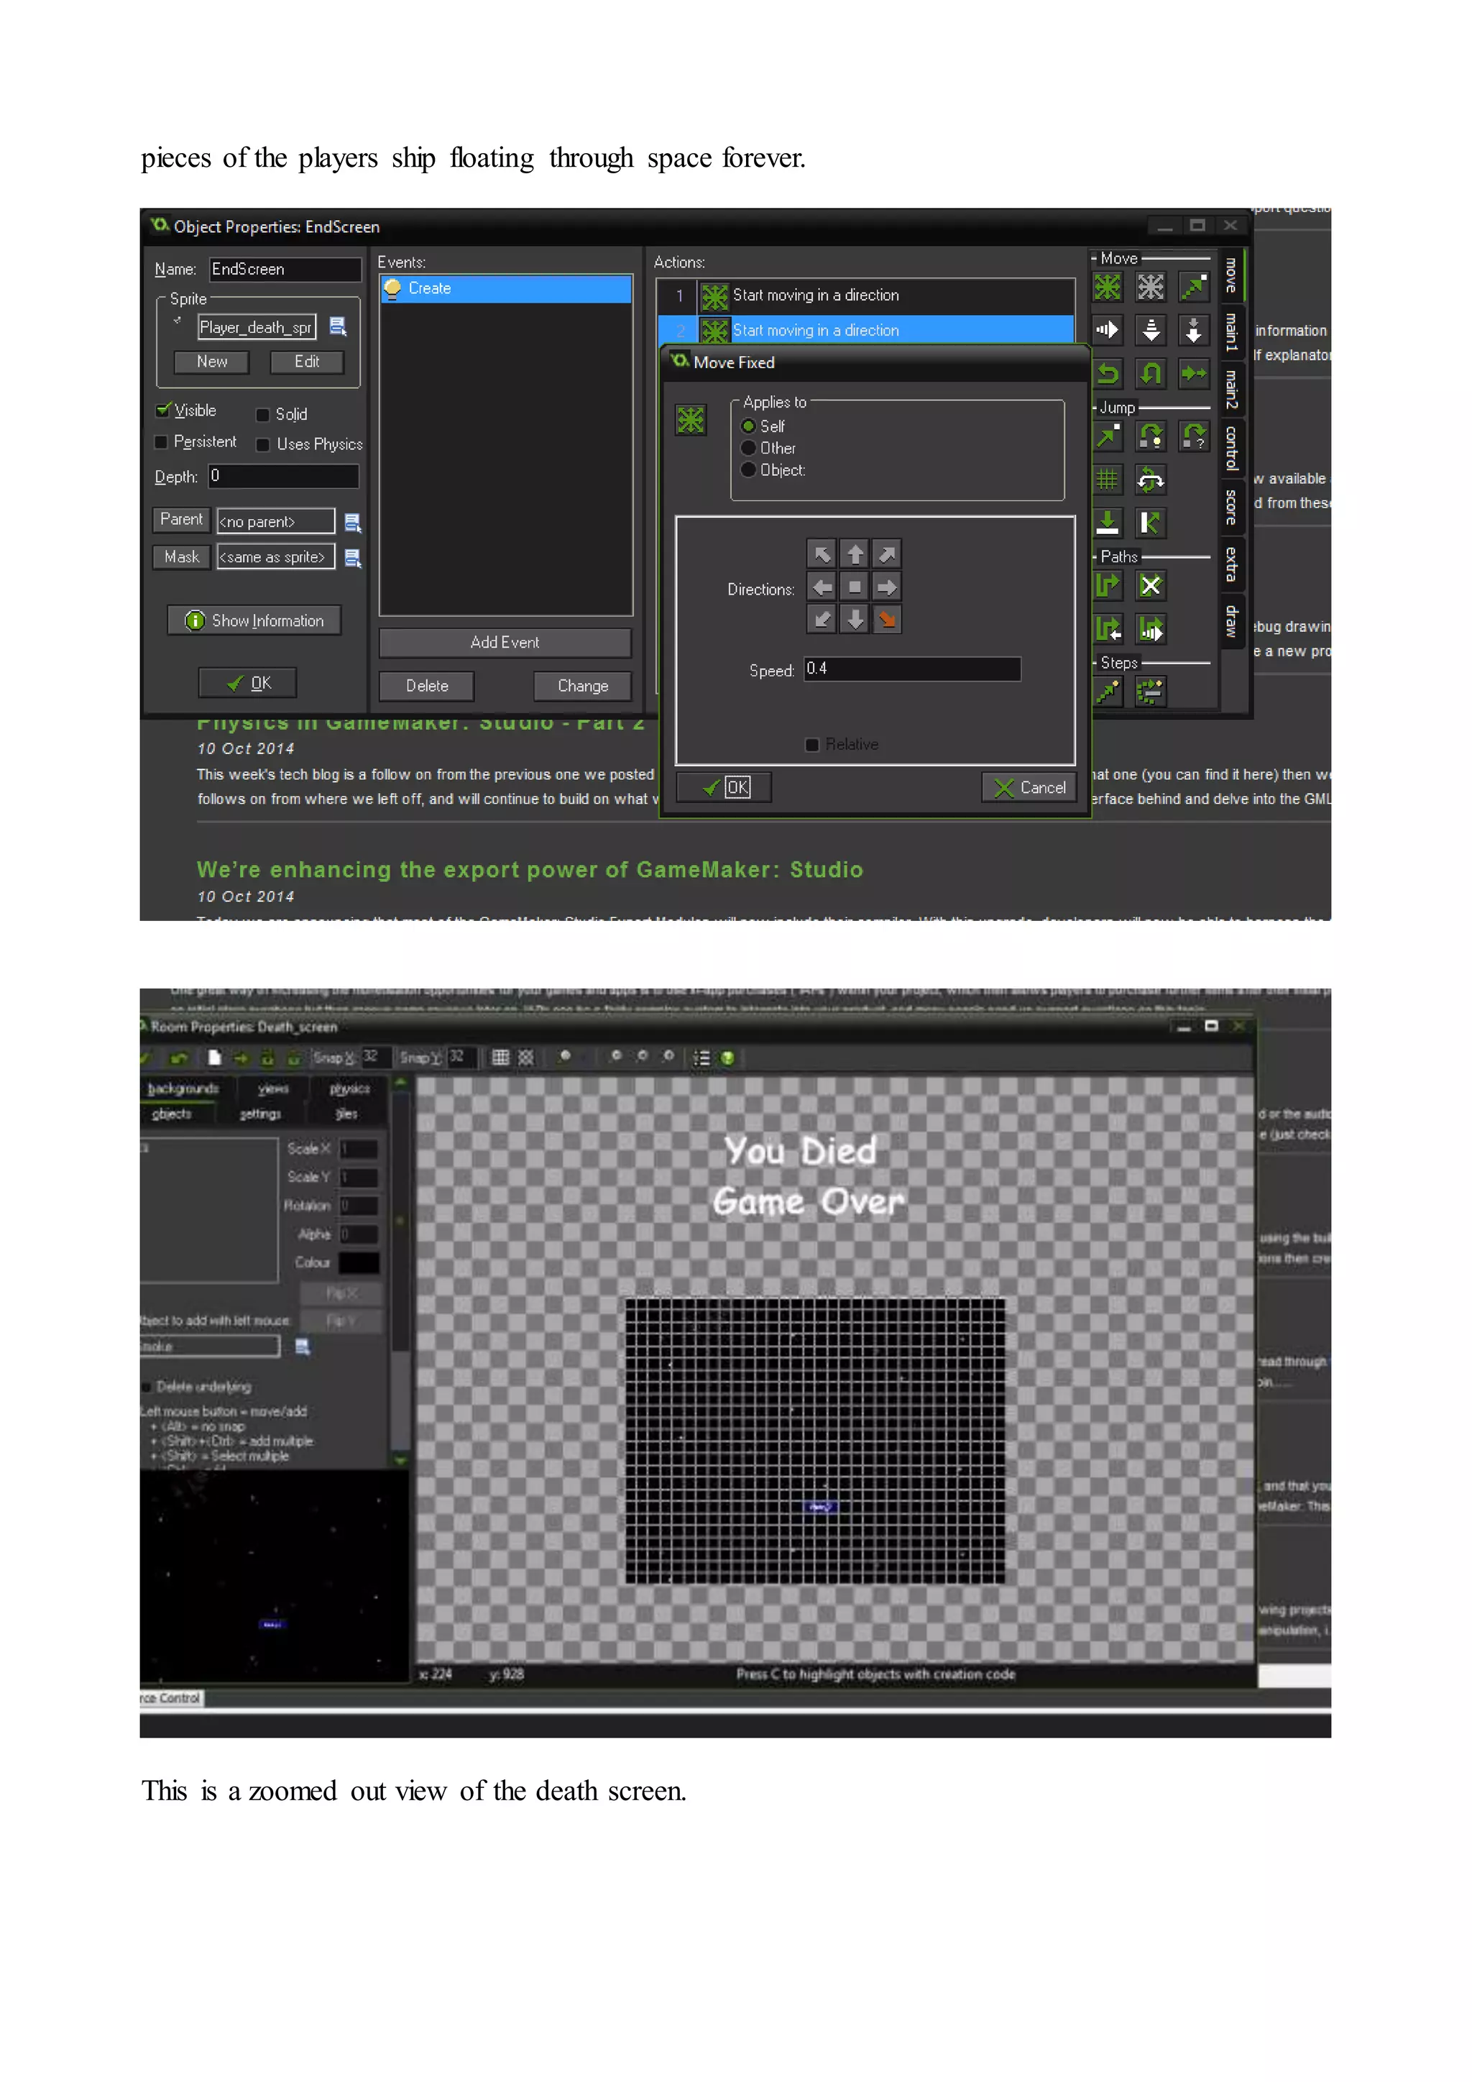
Task: Click Show Information button
Action: pos(254,620)
